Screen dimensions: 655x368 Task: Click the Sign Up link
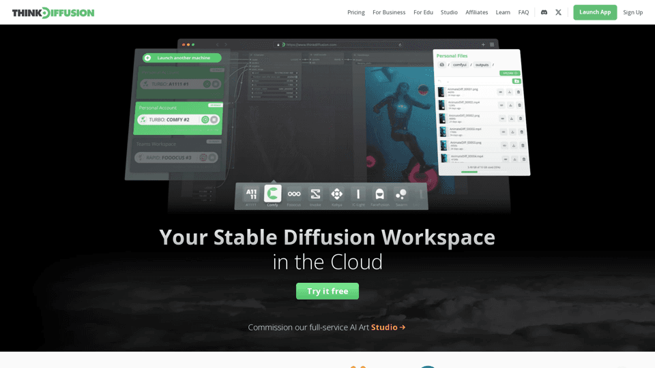pos(633,12)
